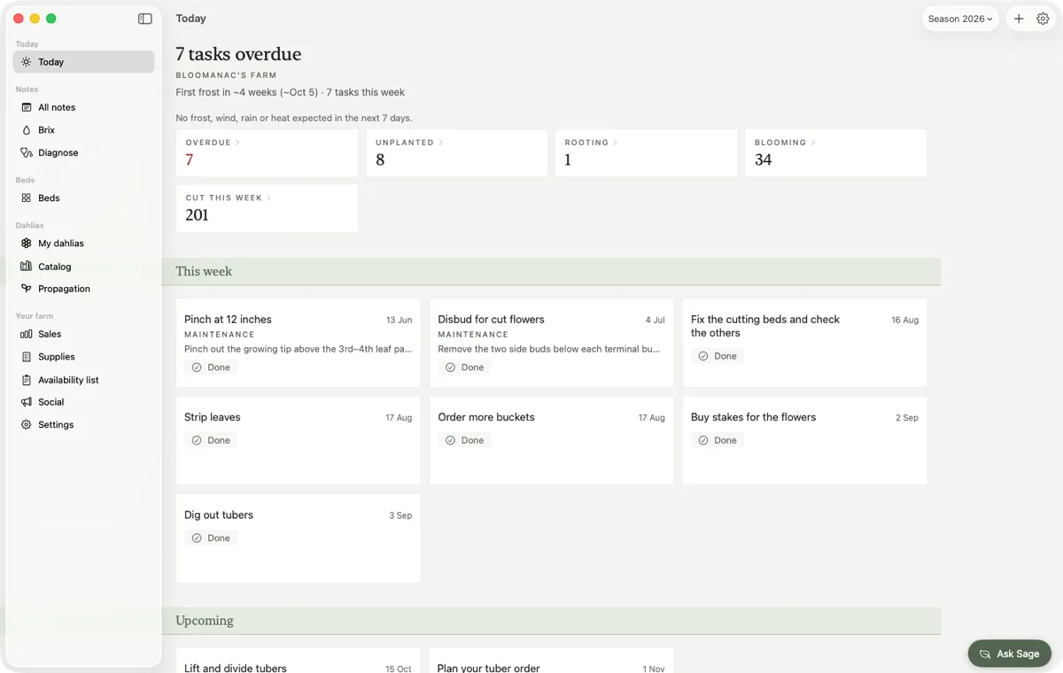Mark Buy stakes for the flowers Done

[x=718, y=440]
